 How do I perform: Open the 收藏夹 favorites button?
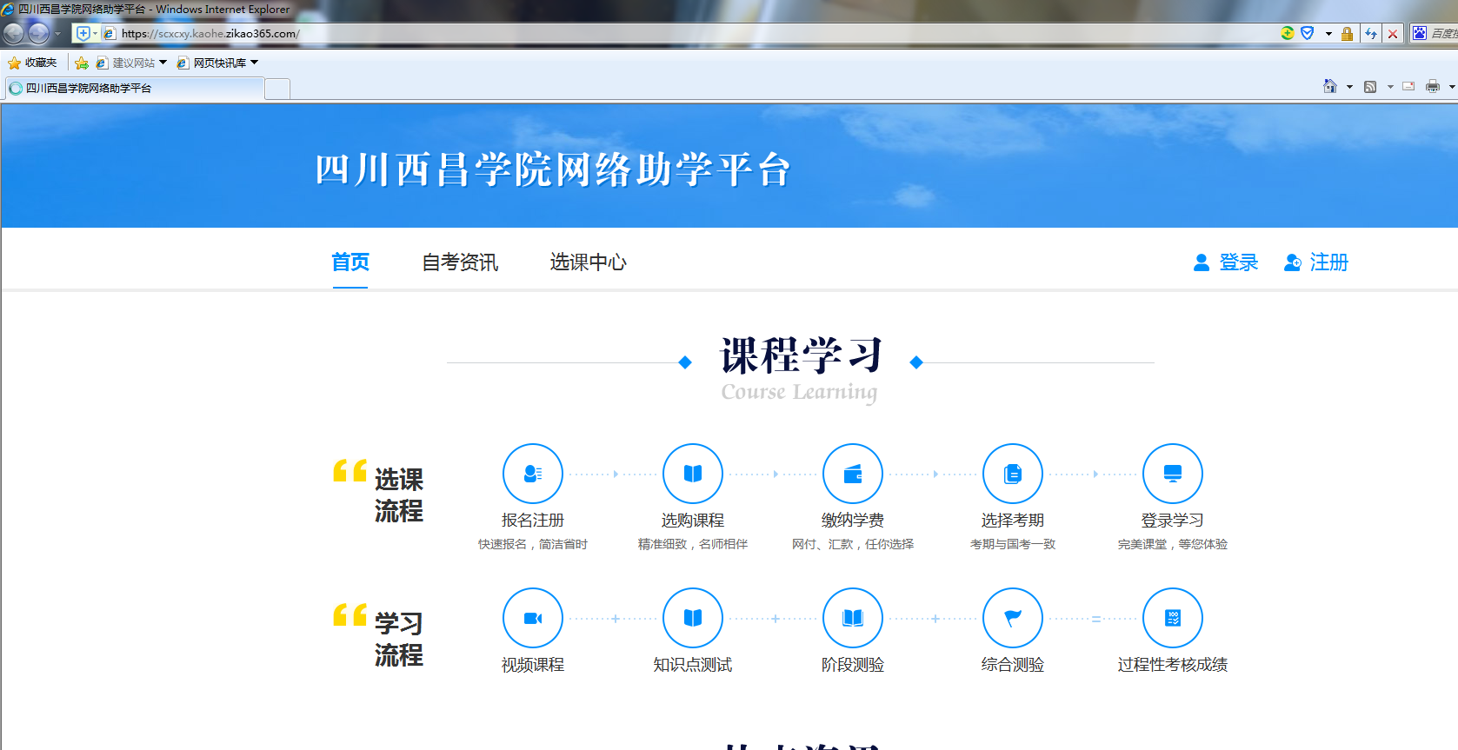click(32, 63)
